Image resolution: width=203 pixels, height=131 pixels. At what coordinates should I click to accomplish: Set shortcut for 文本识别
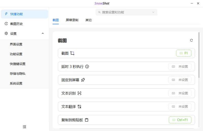coord(180,93)
